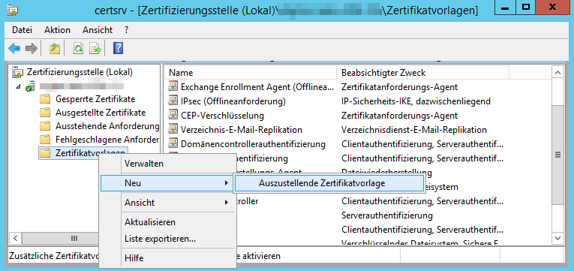Click the vertical scrollbar thumb
Viewport: 574px width, 271px height.
pyautogui.click(x=558, y=155)
